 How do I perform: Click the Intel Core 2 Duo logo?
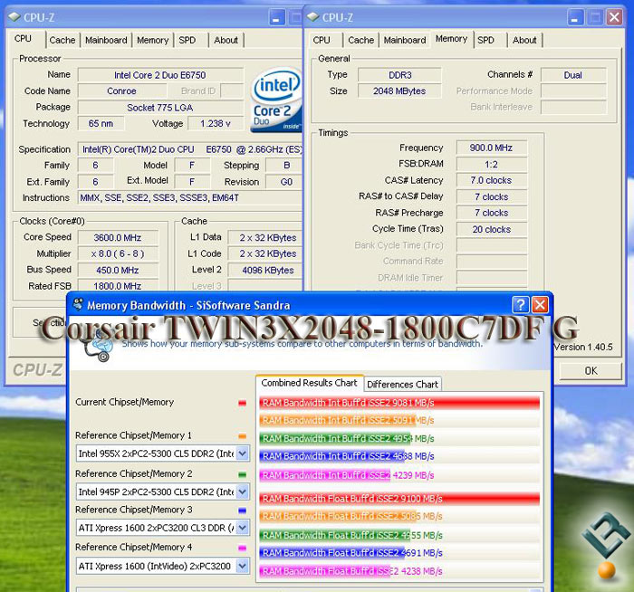(276, 100)
